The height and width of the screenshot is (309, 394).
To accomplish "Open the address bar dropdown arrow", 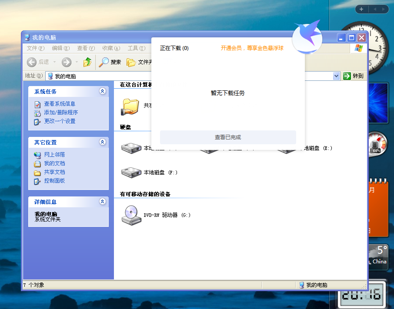I will 336,76.
